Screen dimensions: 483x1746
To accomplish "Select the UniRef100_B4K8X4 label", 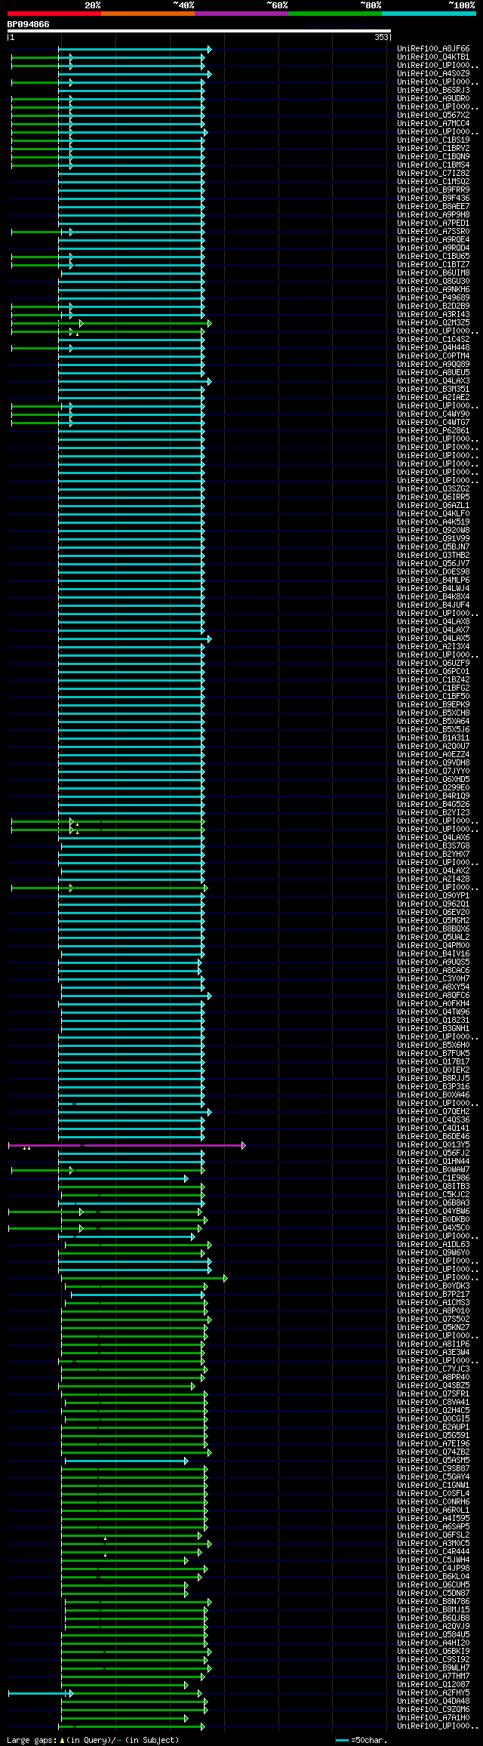I will (433, 597).
